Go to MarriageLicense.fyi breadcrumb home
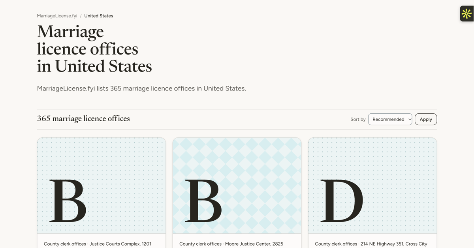Image resolution: width=474 pixels, height=248 pixels. click(x=57, y=16)
